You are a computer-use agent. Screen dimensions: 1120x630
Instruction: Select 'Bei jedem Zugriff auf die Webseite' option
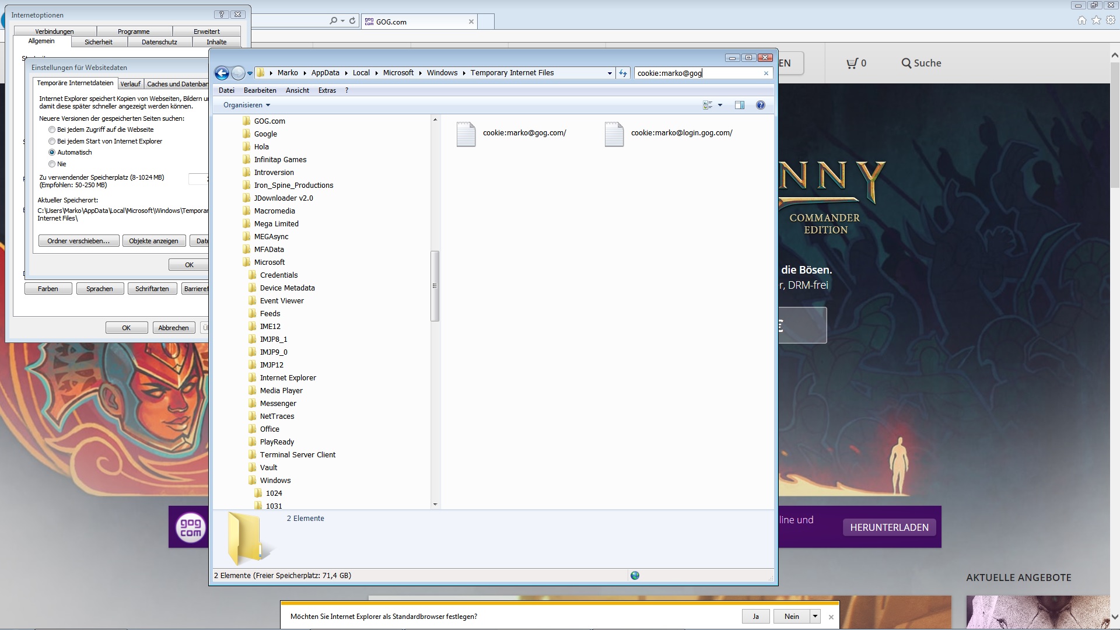pos(52,129)
